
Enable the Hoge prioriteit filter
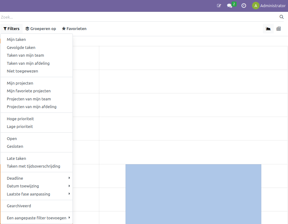(20, 119)
